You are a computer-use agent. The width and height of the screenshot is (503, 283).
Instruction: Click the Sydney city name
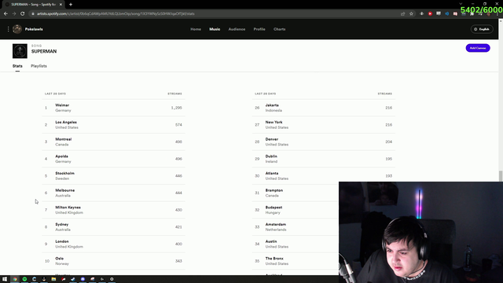62,224
